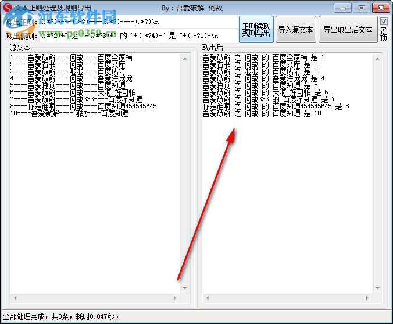Viewport: 393px width, 324px height.
Task: Select output line ending 百度文库 是 2
Action: (x=260, y=64)
